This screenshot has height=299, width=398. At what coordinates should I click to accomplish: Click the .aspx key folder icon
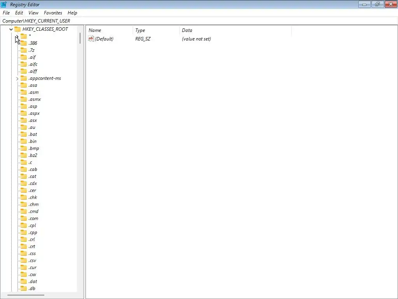[x=24, y=113]
